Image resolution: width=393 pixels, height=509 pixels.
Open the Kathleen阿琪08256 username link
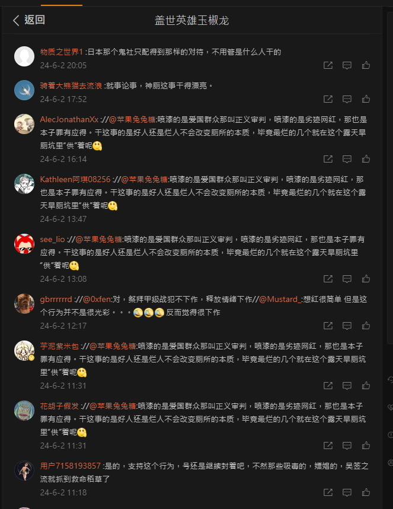(75, 179)
